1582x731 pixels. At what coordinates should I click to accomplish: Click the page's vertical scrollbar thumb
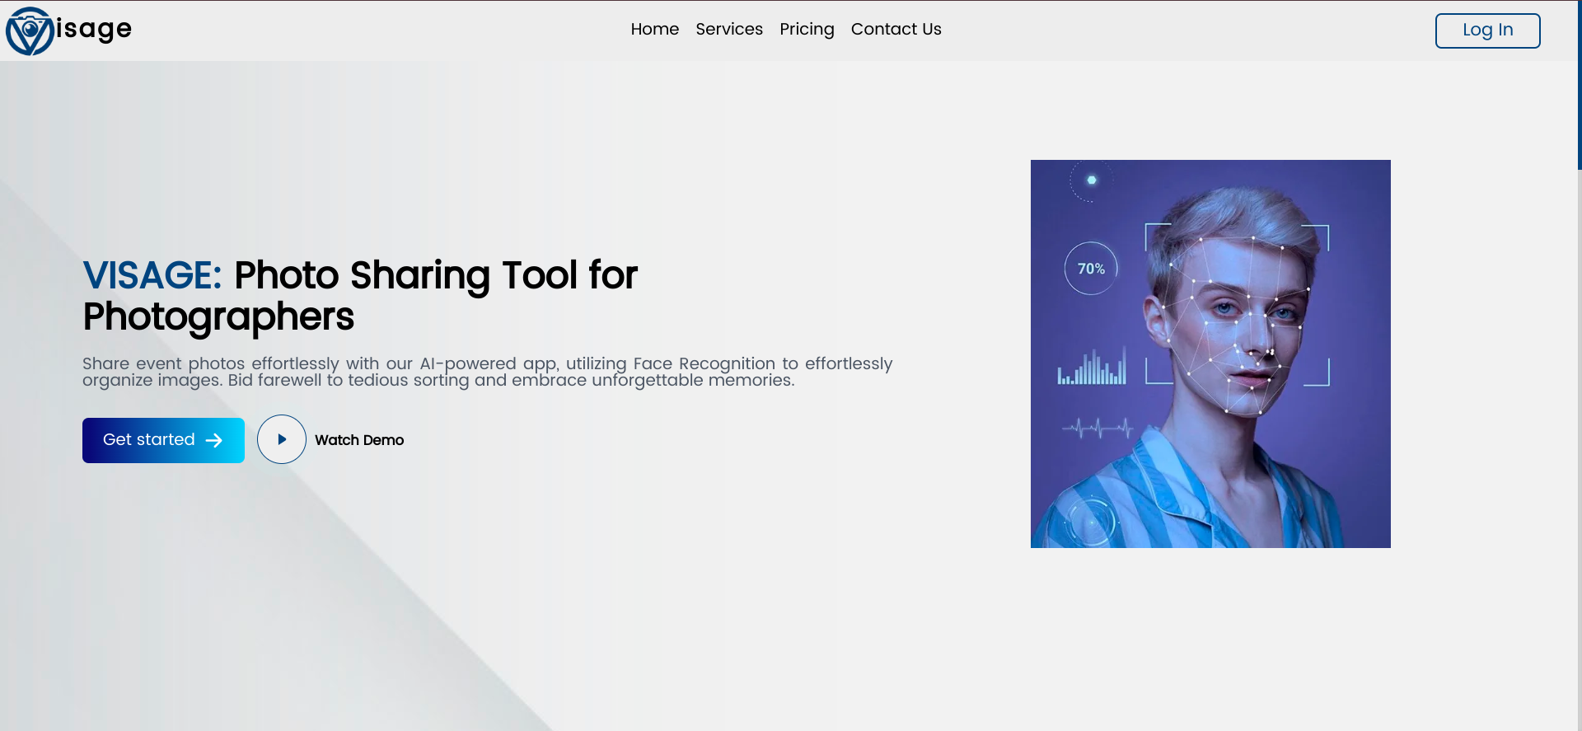[1579, 82]
